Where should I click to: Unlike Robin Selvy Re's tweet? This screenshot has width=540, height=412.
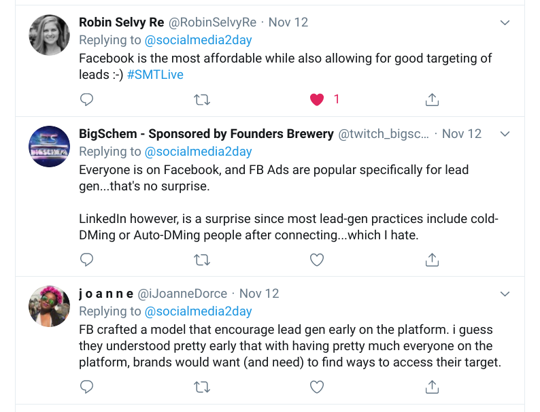tap(317, 100)
